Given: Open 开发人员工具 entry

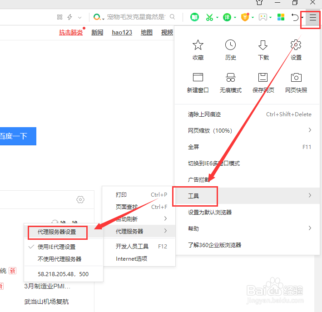Looking at the screenshot, I should point(139,246).
